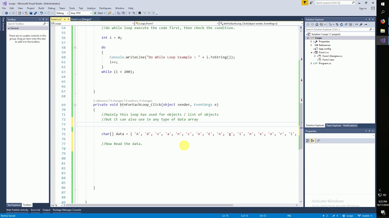Click the Categorized icon in Properties panel

point(308,141)
